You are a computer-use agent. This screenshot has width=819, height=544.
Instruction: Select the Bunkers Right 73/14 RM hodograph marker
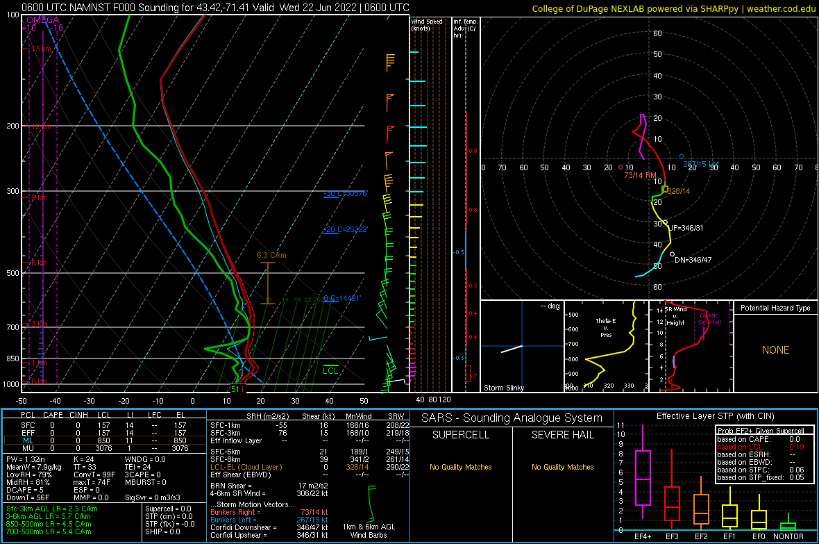[x=621, y=167]
